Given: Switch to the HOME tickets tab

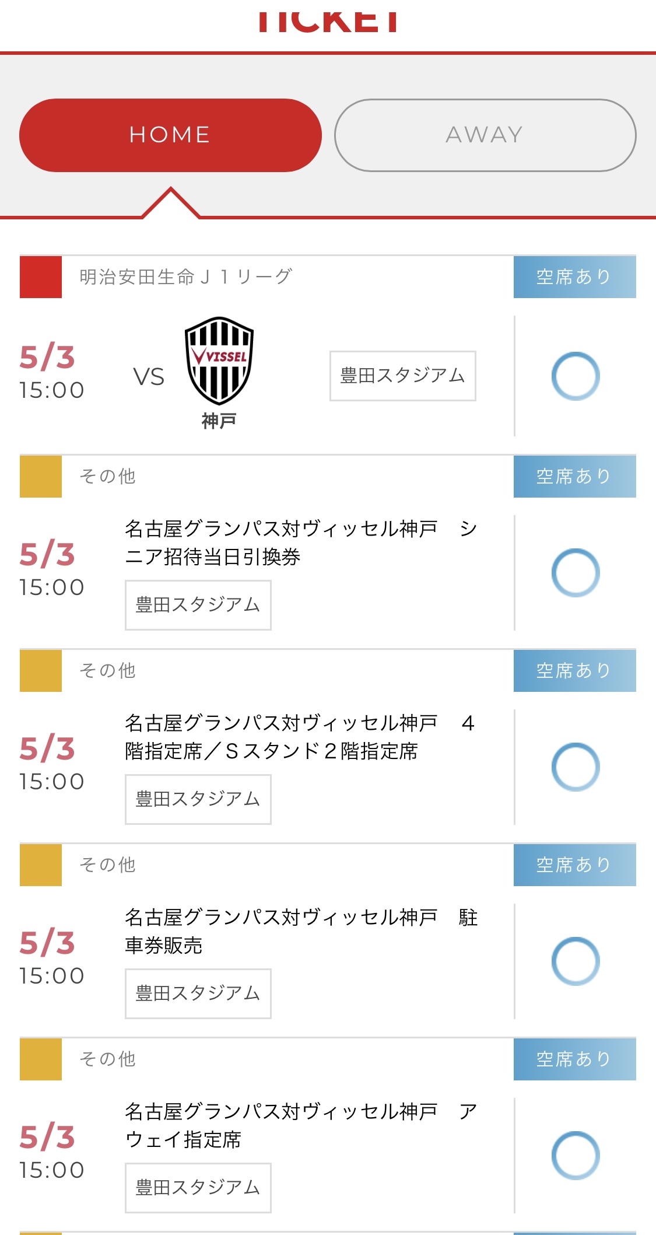Looking at the screenshot, I should (170, 135).
